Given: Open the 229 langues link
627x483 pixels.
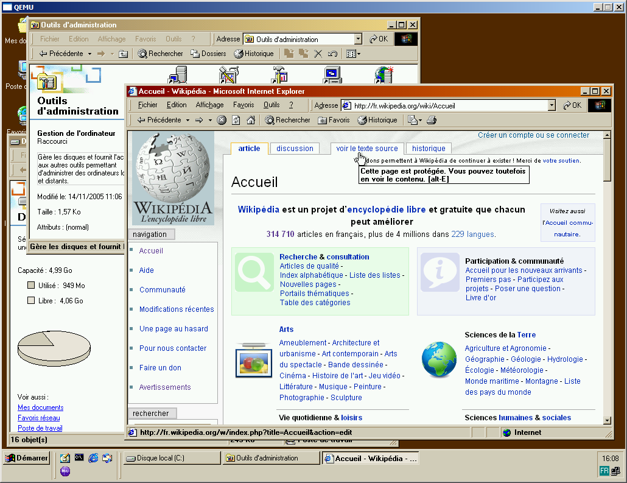Looking at the screenshot, I should click(x=472, y=234).
